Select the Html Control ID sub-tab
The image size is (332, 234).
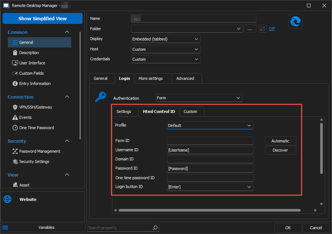(x=159, y=111)
